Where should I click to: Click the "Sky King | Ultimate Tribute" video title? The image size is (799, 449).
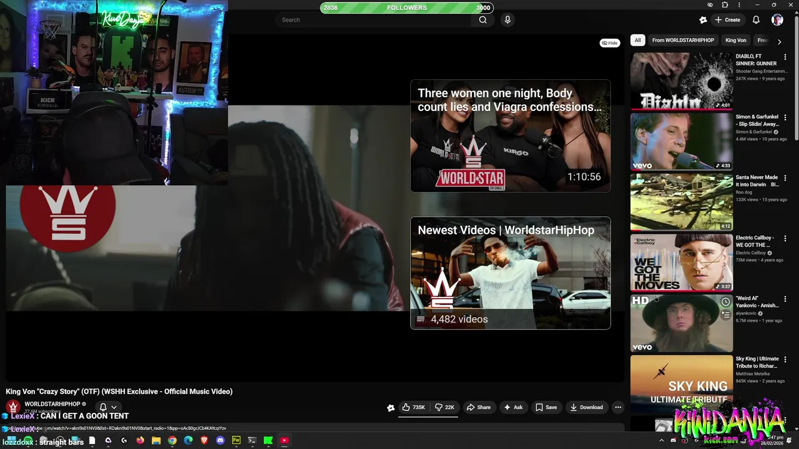(x=757, y=362)
